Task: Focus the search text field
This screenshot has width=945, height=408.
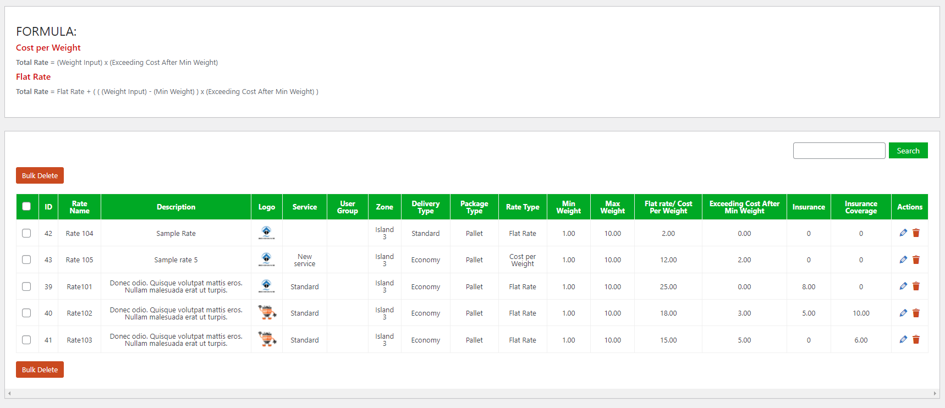Action: click(x=839, y=151)
